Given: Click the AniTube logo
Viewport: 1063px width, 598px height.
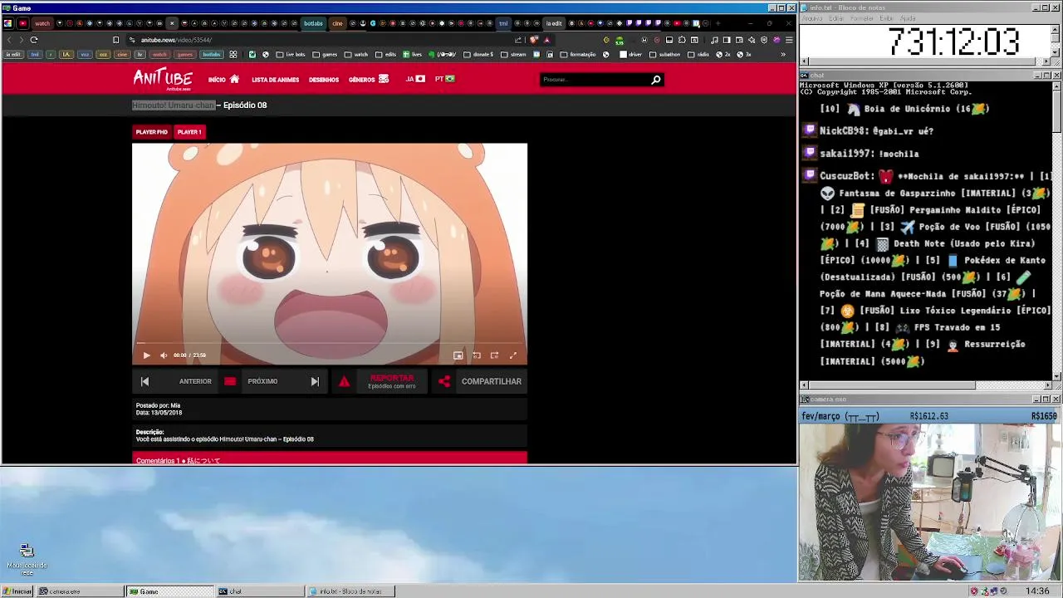Looking at the screenshot, I should click(x=163, y=79).
